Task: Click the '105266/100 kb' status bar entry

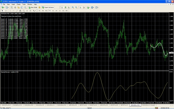Action: [165, 108]
